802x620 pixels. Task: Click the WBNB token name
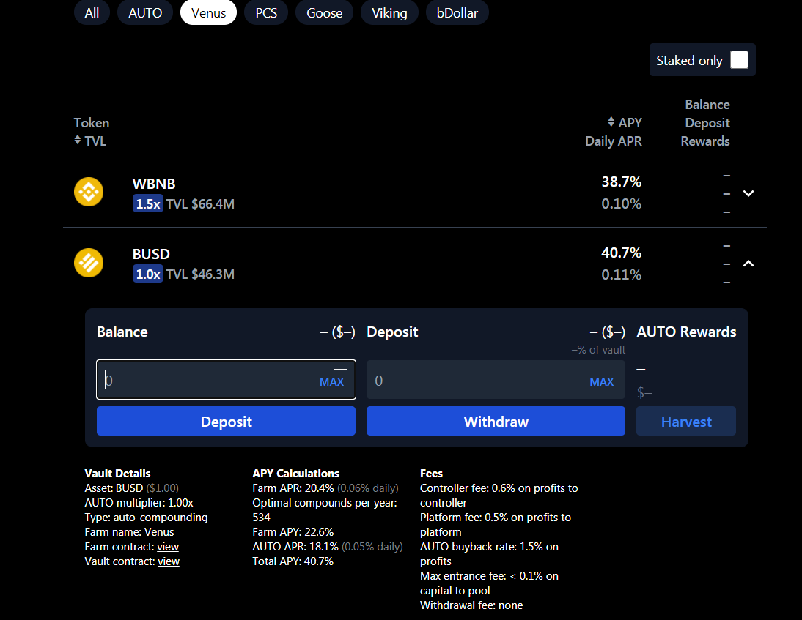click(x=154, y=184)
